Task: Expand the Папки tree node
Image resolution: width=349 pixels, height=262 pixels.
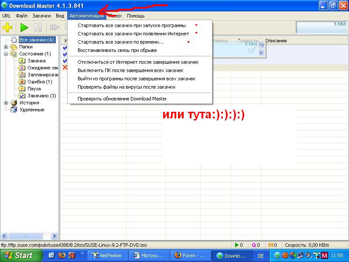Action: click(x=6, y=47)
